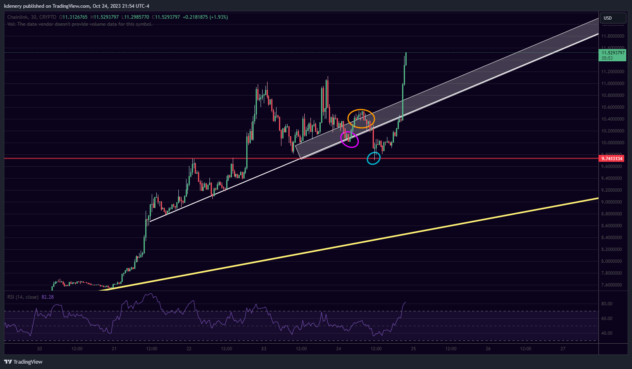Click the kdenery published on TradingView.com header
This screenshot has width=632, height=369.
pyautogui.click(x=76, y=6)
